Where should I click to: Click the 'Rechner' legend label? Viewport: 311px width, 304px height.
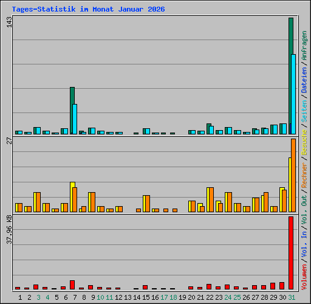(x=304, y=175)
